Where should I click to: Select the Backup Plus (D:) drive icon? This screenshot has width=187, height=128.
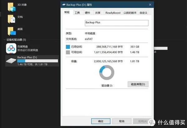pos(11,61)
